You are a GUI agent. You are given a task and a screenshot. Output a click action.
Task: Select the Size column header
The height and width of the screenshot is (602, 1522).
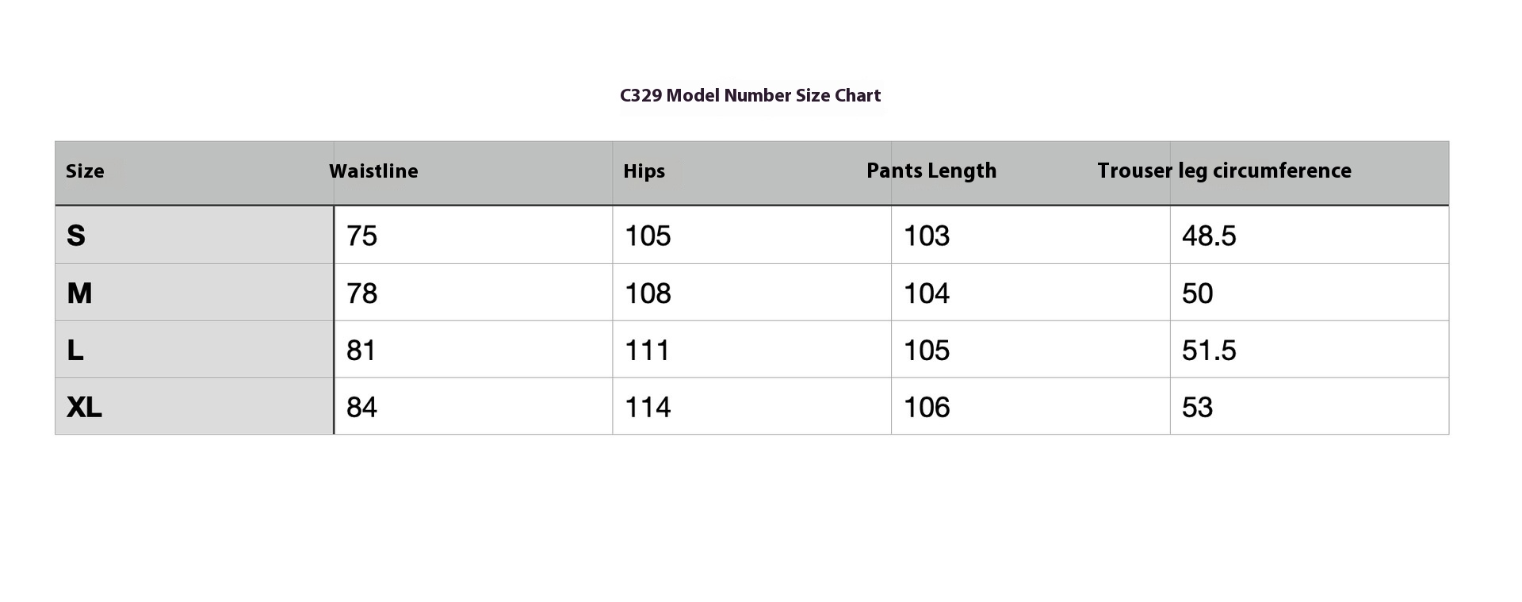[x=85, y=171]
